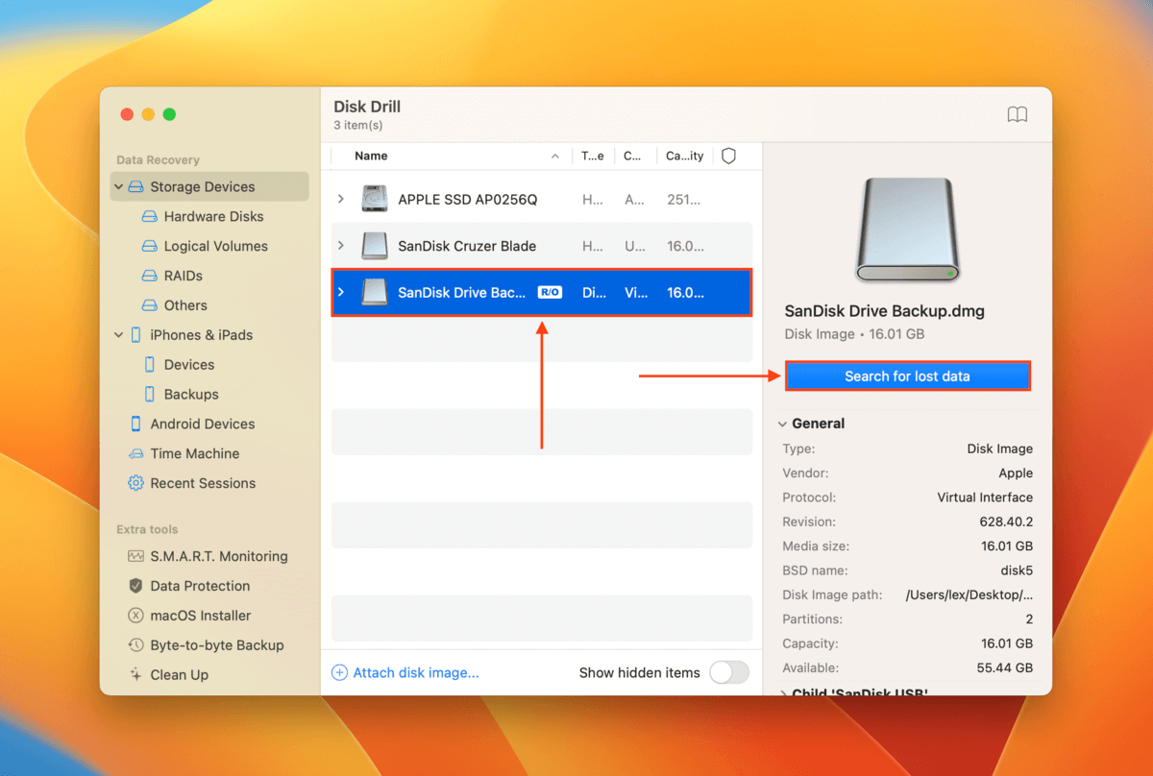Click the Time Machine icon
1153x776 pixels.
[x=135, y=454]
